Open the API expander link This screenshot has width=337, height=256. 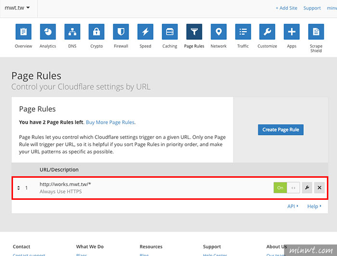(293, 206)
